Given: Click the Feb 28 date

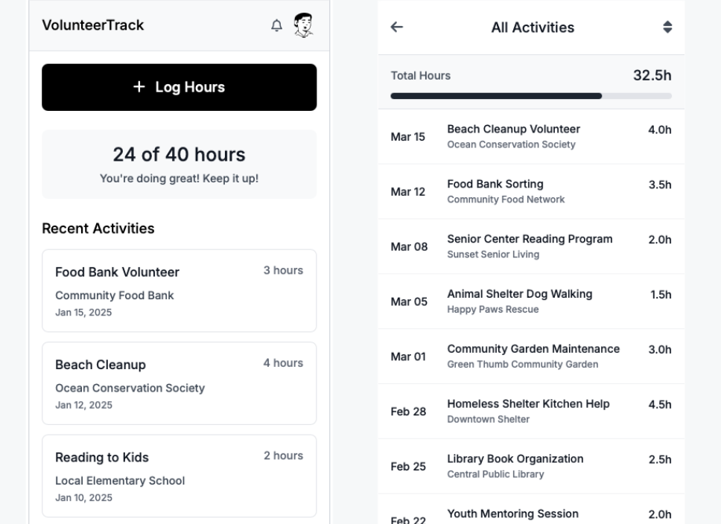Looking at the screenshot, I should point(408,412).
